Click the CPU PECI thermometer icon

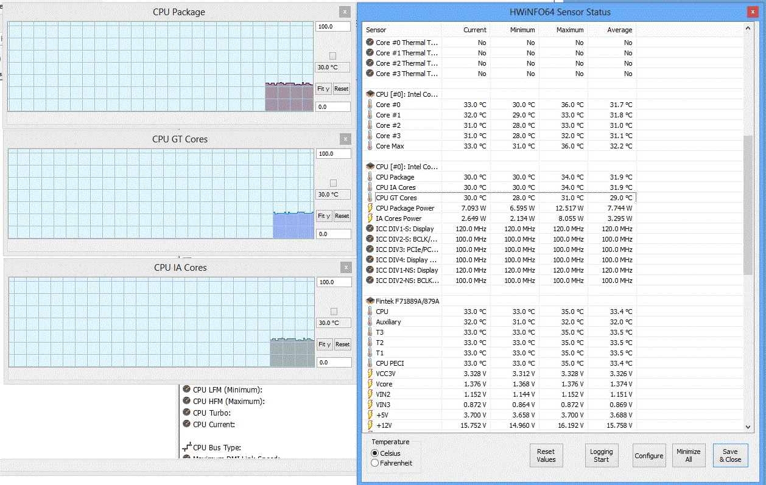[x=370, y=363]
